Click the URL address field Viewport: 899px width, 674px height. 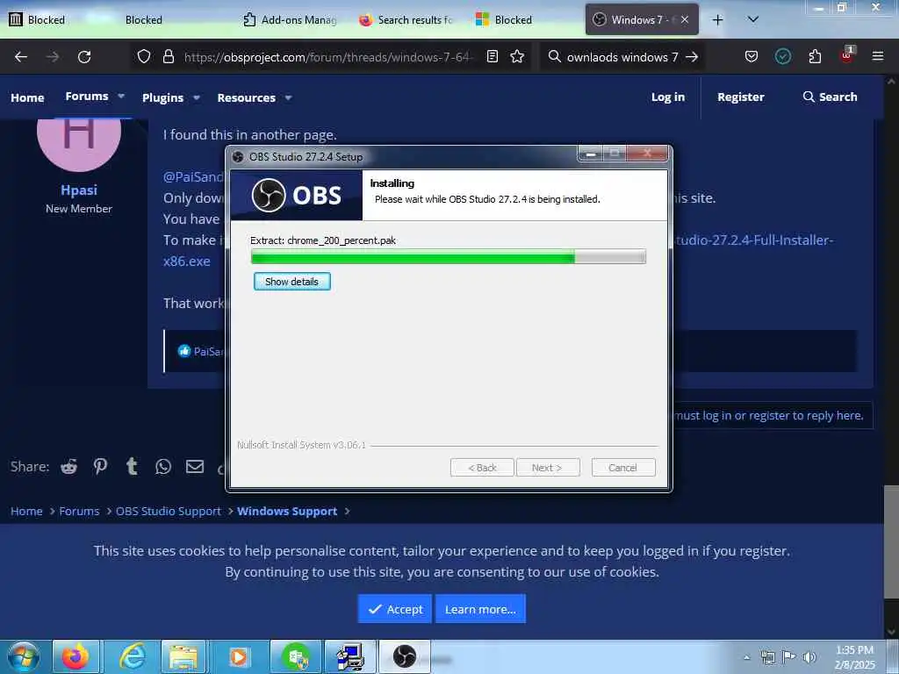pyautogui.click(x=328, y=57)
